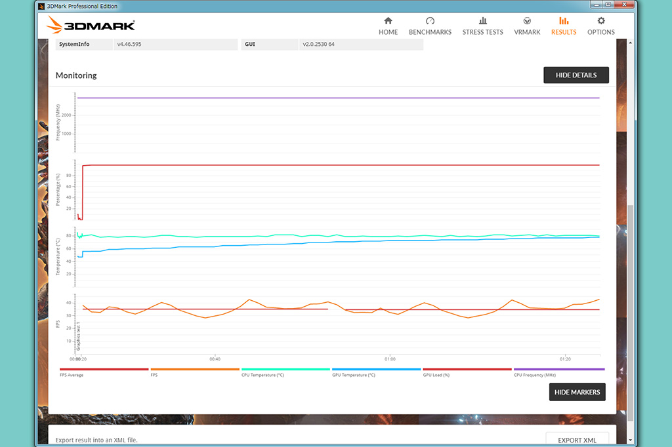Toggle FPS Average legend red swatch

tap(104, 369)
